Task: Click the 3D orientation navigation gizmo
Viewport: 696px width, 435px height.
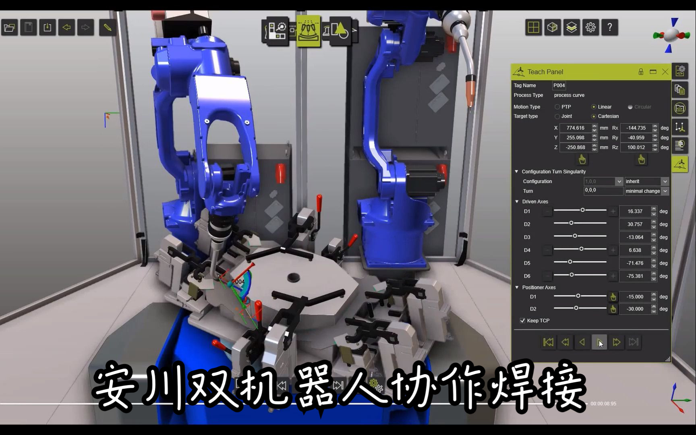Action: [x=671, y=35]
